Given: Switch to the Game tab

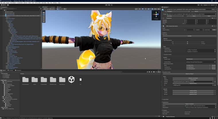Looking at the screenshot, I should point(60,7).
